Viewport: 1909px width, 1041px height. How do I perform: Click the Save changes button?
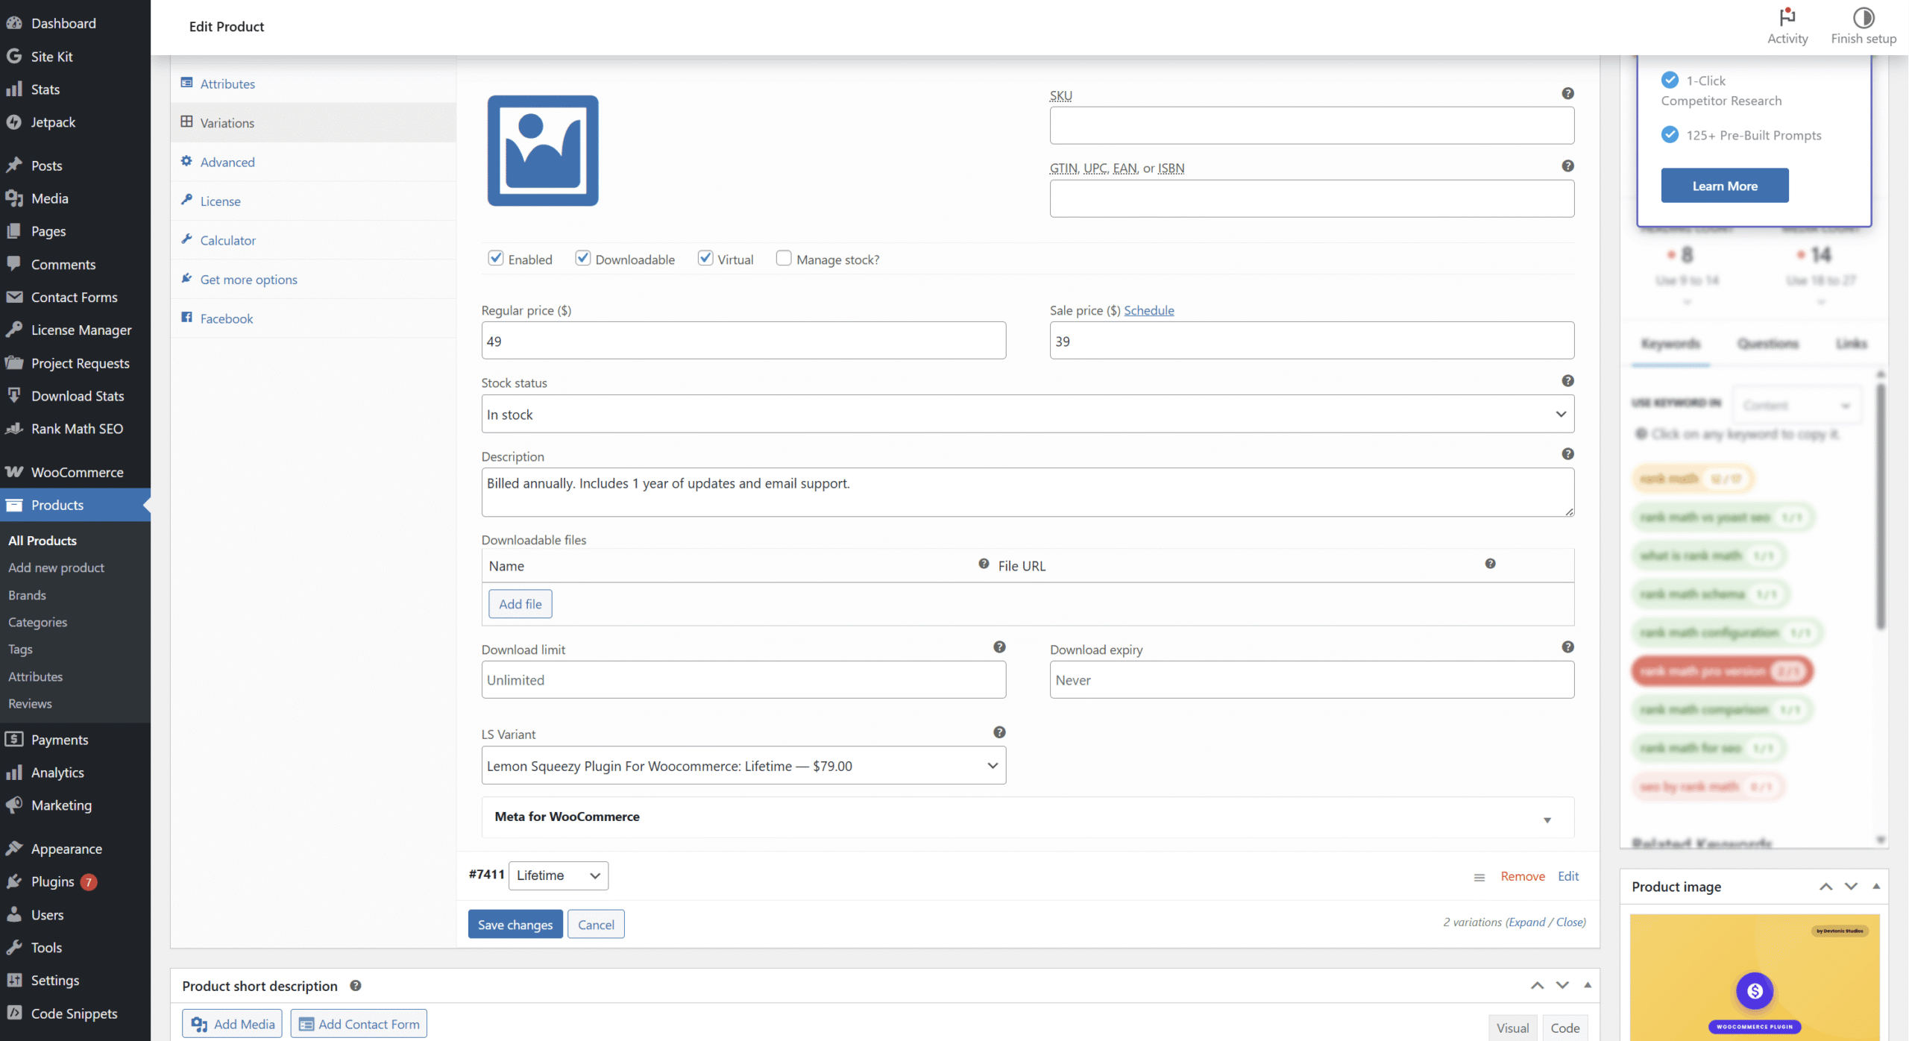(x=515, y=925)
